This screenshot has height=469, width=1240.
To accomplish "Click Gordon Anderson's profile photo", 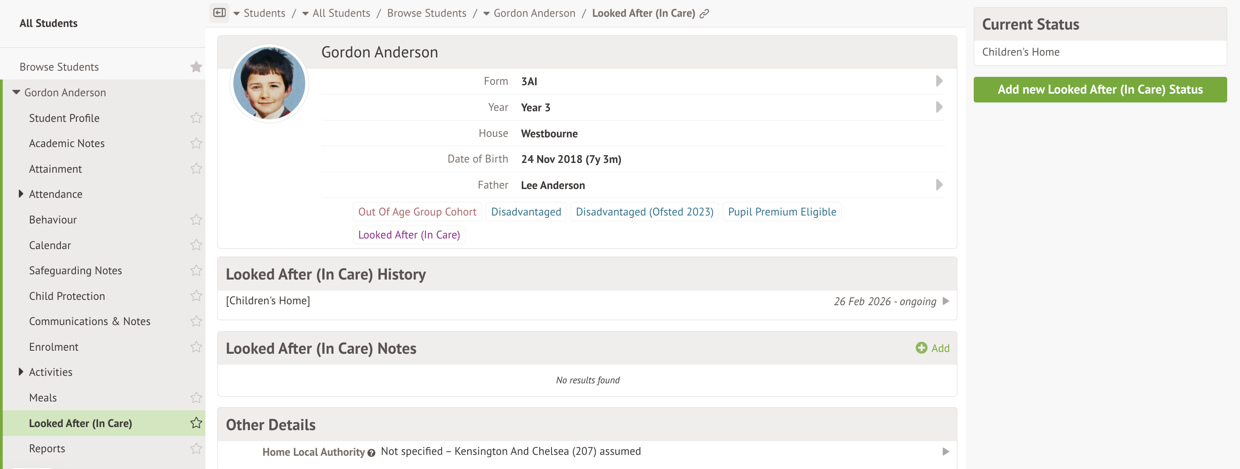I will pyautogui.click(x=269, y=84).
